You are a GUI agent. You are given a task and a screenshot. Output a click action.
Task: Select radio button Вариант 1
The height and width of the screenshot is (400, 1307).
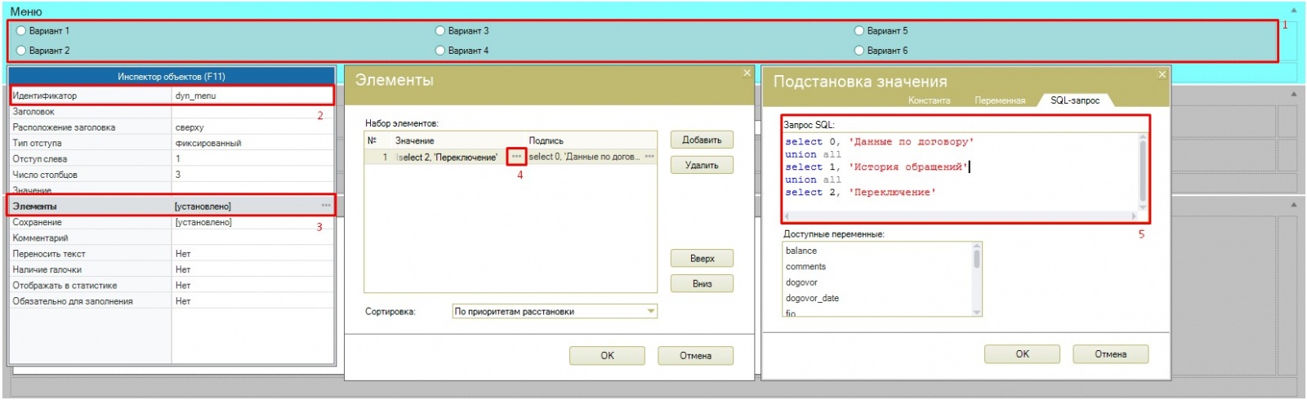click(x=21, y=31)
